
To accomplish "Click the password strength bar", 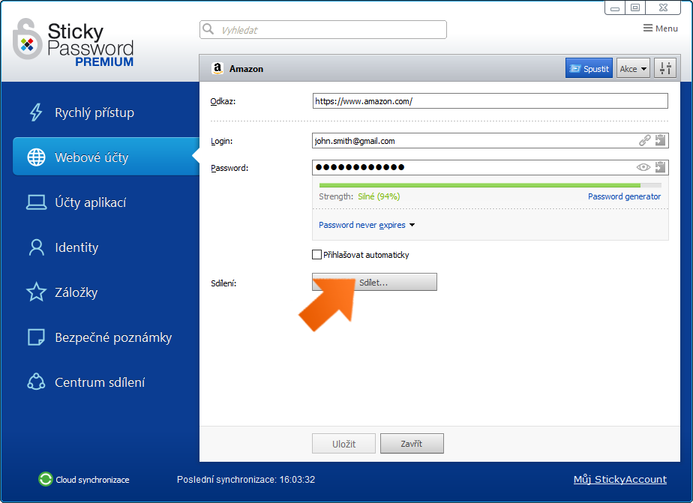I will click(490, 185).
